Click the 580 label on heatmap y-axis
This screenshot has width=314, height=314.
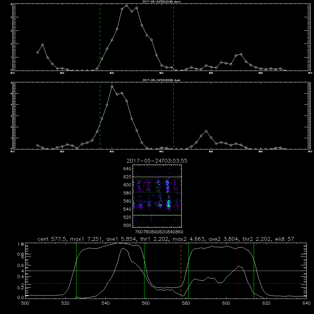coord(127,193)
